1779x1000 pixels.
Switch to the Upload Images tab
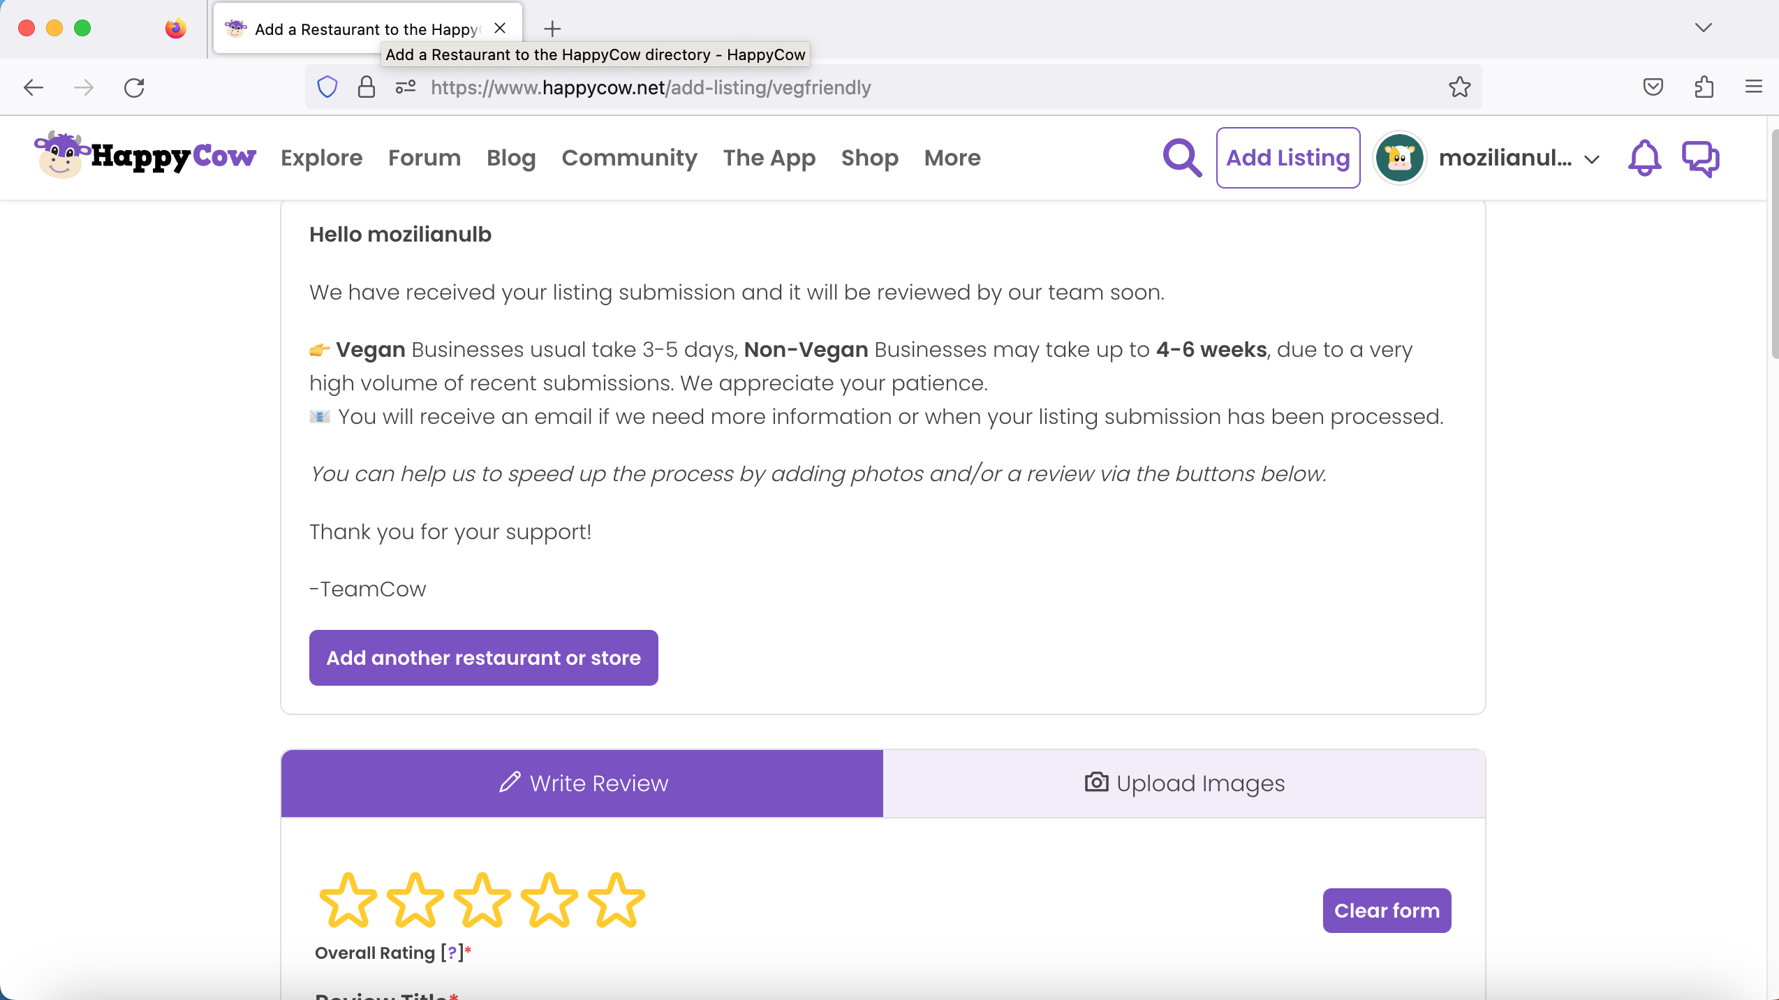tap(1184, 784)
